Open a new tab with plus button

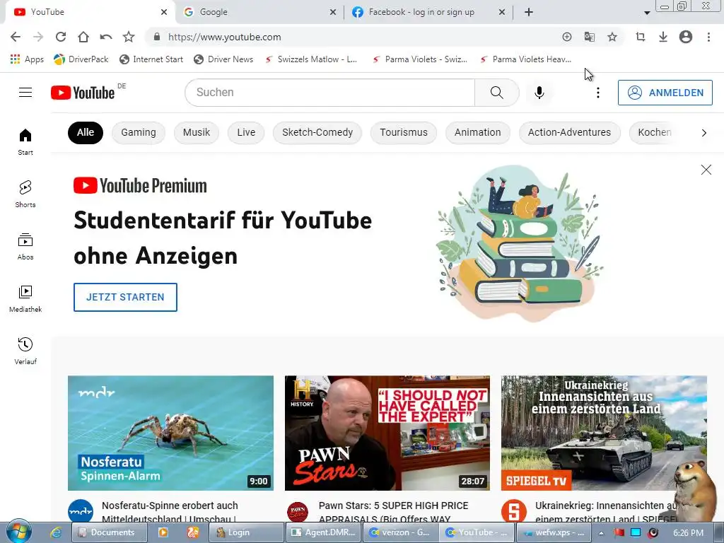coord(529,12)
